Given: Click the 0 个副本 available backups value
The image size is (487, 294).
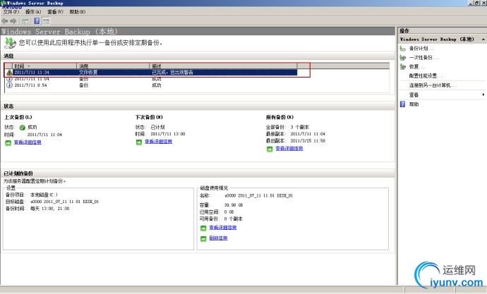Looking at the screenshot, I should [233, 219].
